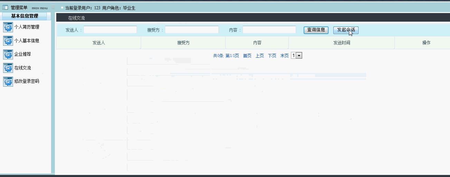Click the gear icon beside 个人简历管理
Image resolution: width=450 pixels, height=177 pixels.
[8, 27]
